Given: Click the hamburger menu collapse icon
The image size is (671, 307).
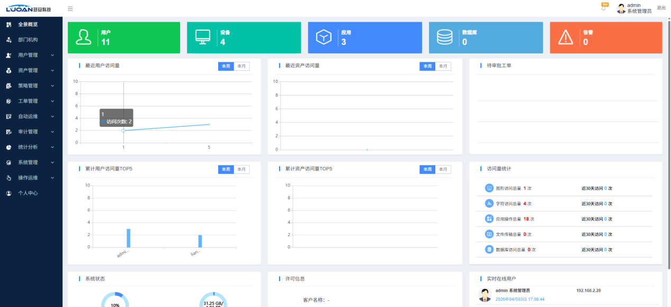Looking at the screenshot, I should tap(70, 8).
